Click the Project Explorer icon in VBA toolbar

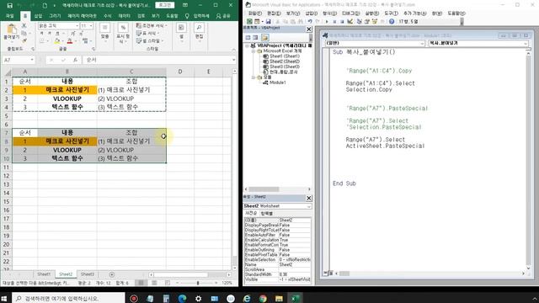(x=360, y=21)
